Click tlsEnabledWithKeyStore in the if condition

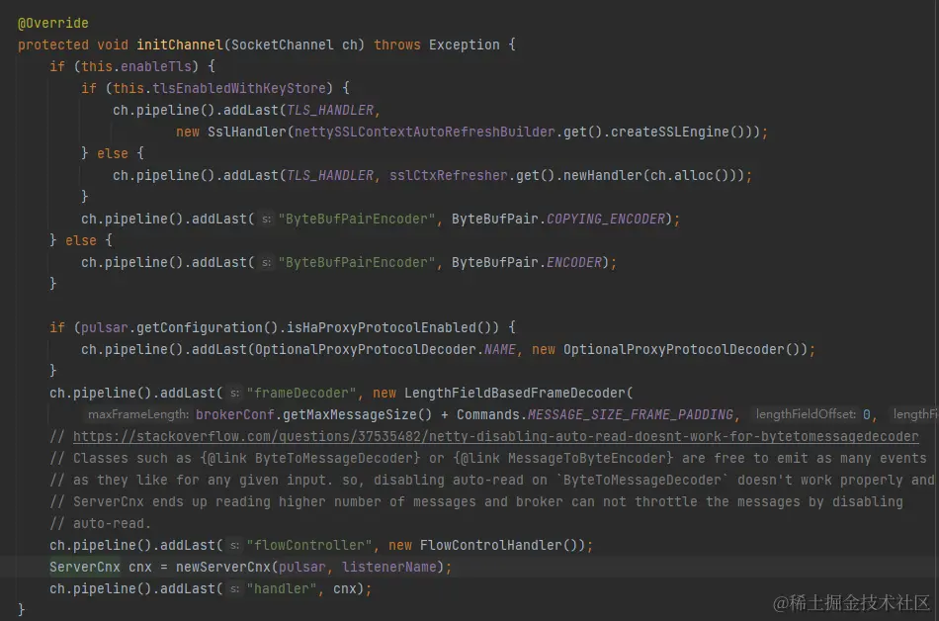[239, 89]
